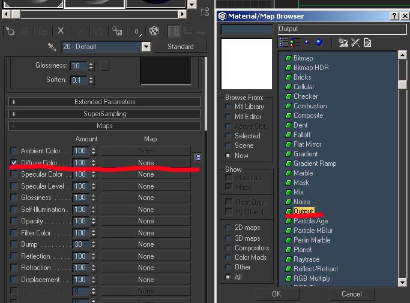Click Update Scene Materials from Library icon

tap(343, 43)
